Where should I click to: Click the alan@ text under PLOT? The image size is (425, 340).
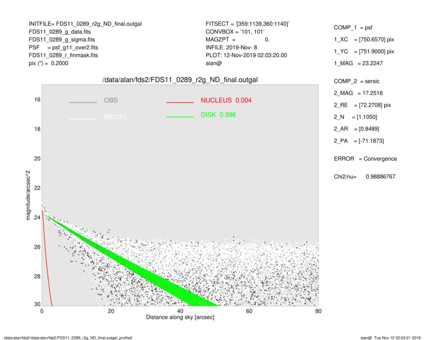click(214, 63)
